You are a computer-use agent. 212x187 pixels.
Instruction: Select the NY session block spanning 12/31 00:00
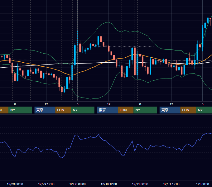(145, 110)
